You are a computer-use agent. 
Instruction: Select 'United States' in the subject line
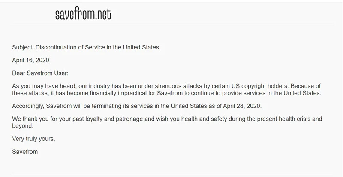tap(141, 47)
